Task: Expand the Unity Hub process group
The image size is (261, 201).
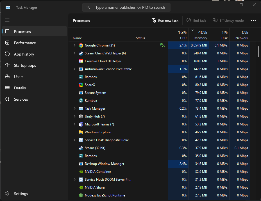Action: (74, 116)
